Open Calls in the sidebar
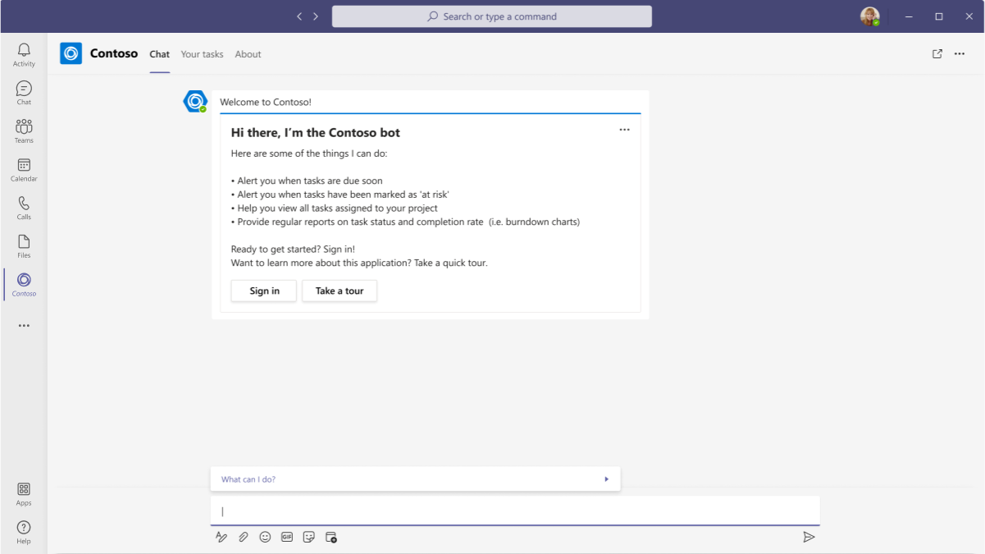This screenshot has width=985, height=554. [24, 208]
